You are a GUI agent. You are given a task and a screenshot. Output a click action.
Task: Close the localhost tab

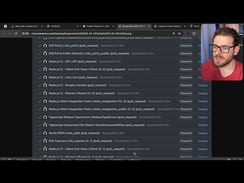(77, 26)
